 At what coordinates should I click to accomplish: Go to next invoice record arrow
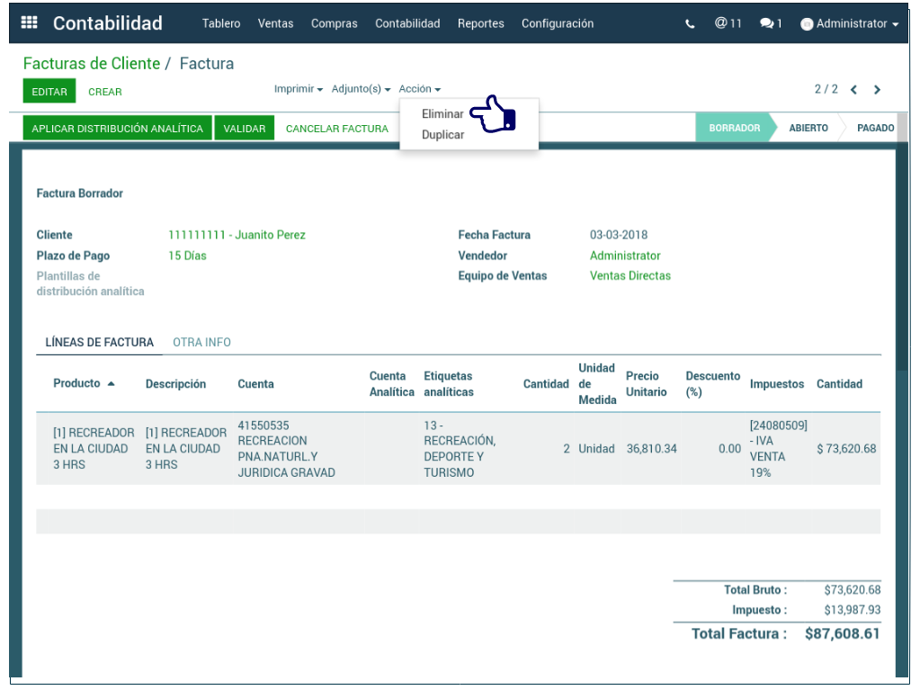point(877,90)
